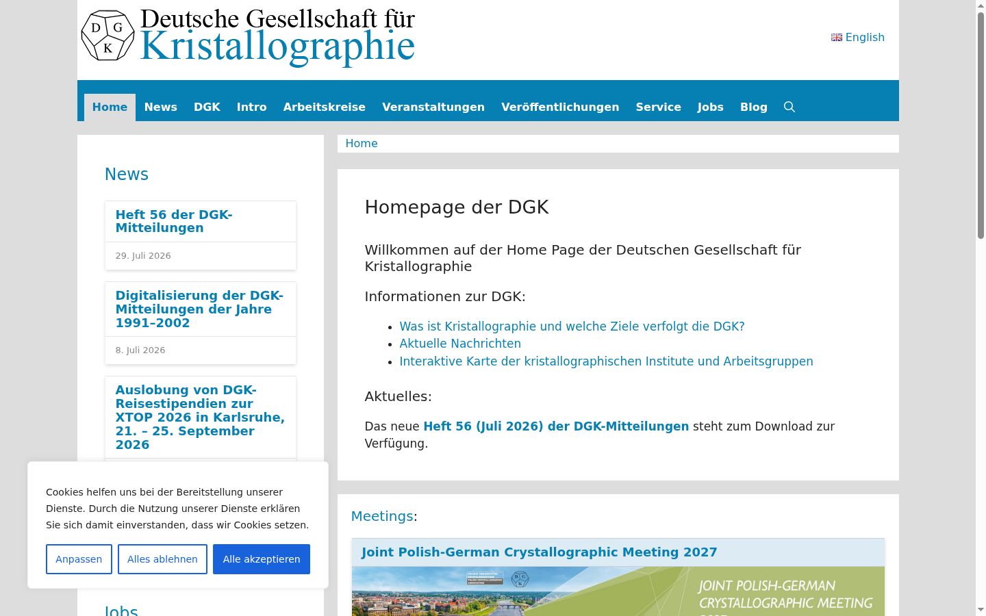Open the News menu item
This screenshot has height=616, width=986.
click(160, 107)
